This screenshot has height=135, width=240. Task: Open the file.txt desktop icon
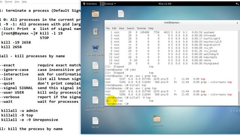coord(95,121)
